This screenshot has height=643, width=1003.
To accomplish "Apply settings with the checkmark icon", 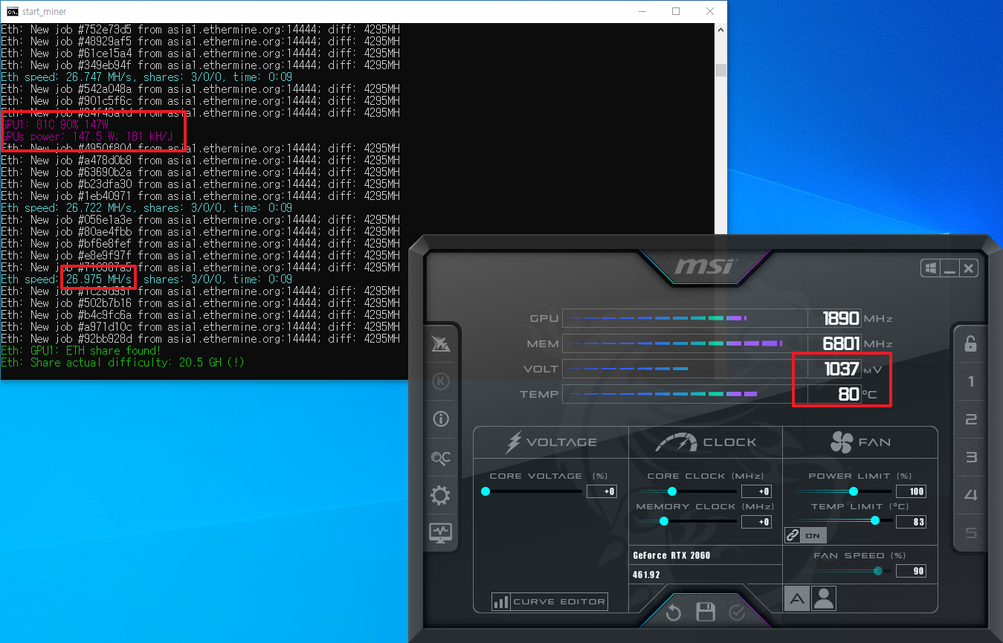I will click(737, 613).
